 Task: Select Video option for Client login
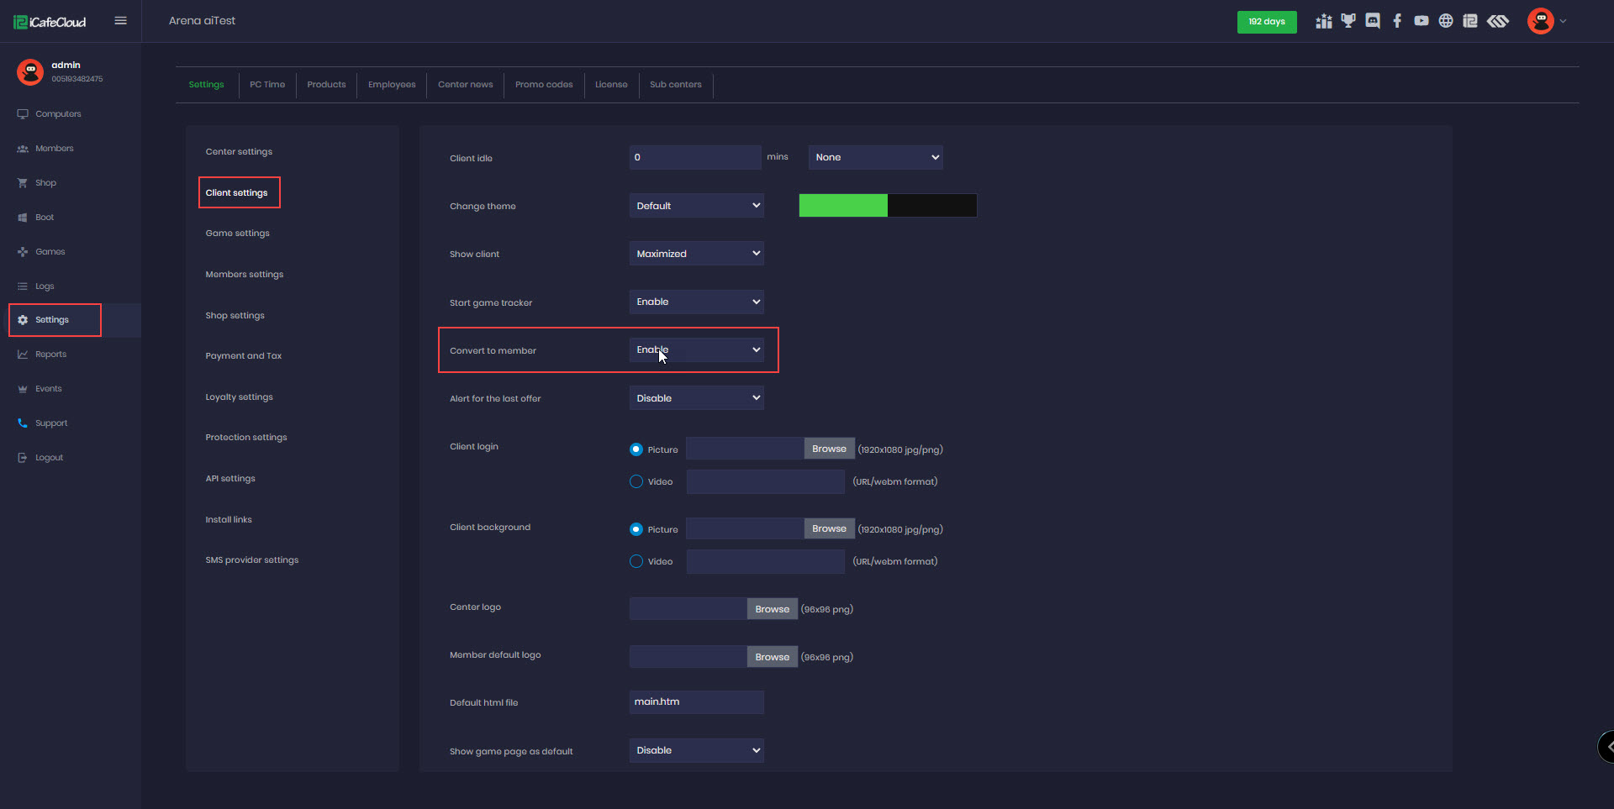[x=636, y=481]
